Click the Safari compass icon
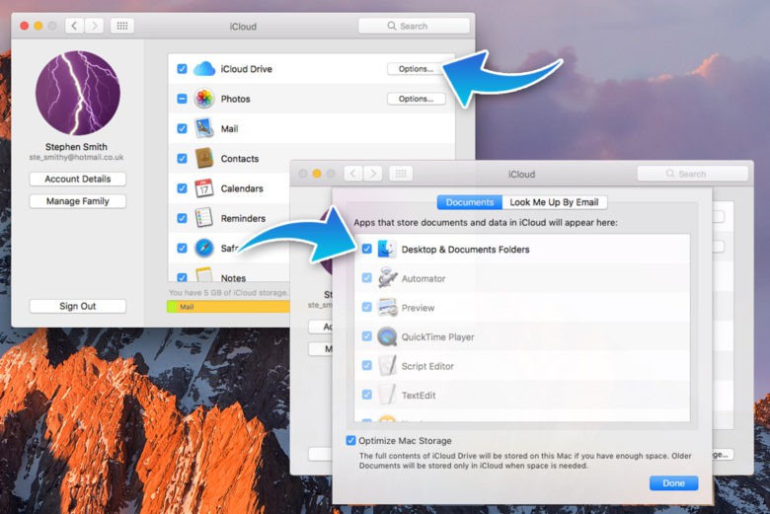 [x=203, y=248]
